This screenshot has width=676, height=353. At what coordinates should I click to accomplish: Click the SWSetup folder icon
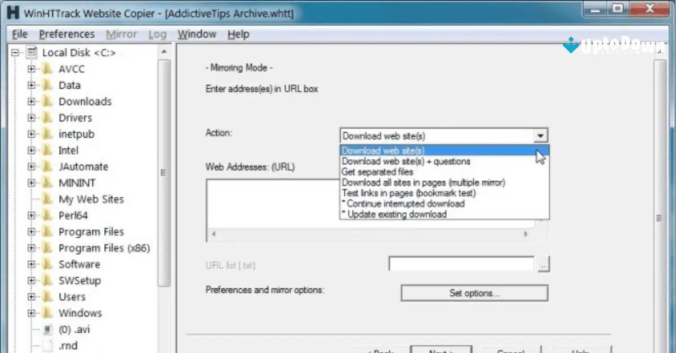click(48, 280)
